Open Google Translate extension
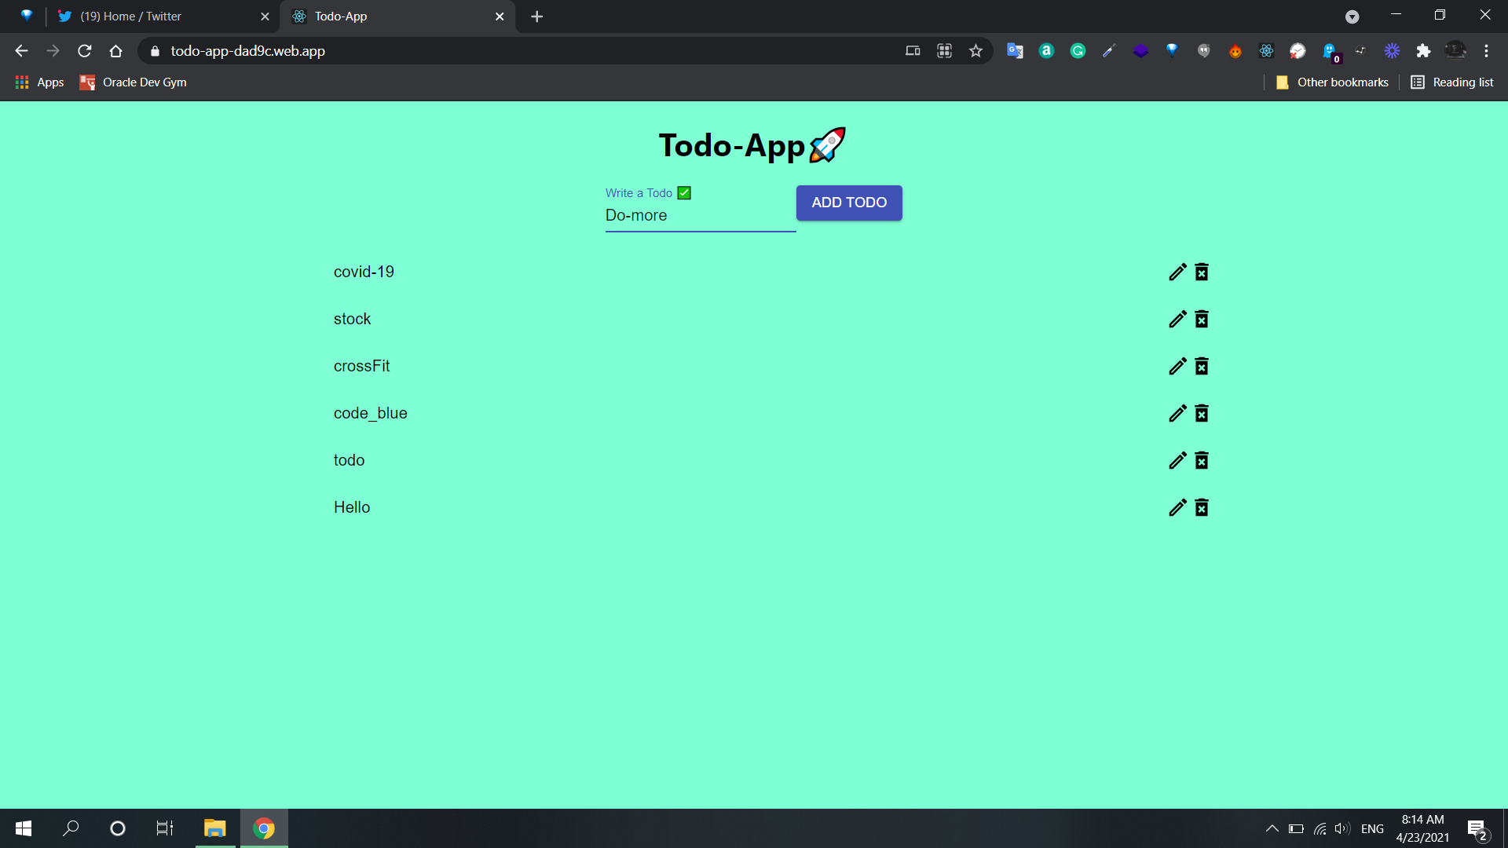The height and width of the screenshot is (848, 1508). pyautogui.click(x=1015, y=51)
